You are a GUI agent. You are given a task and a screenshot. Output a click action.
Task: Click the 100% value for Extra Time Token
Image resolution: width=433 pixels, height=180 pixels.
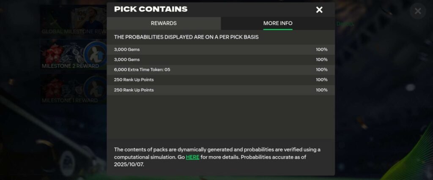321,70
